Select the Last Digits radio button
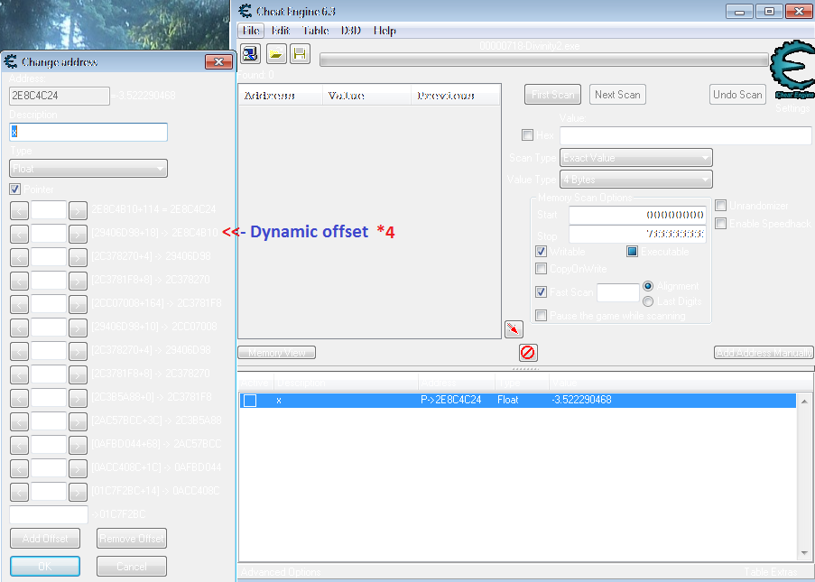Viewport: 815px width, 582px height. click(x=648, y=301)
